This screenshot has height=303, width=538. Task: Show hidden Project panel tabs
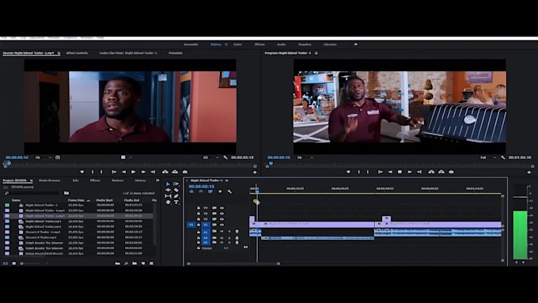click(157, 180)
